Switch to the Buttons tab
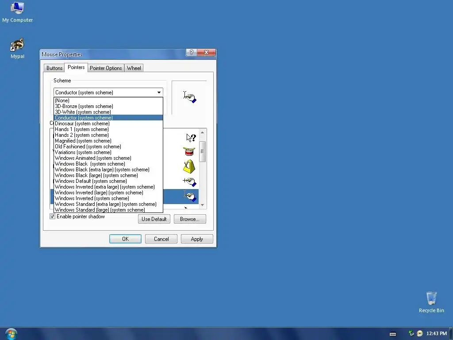Image resolution: width=453 pixels, height=340 pixels. [54, 68]
